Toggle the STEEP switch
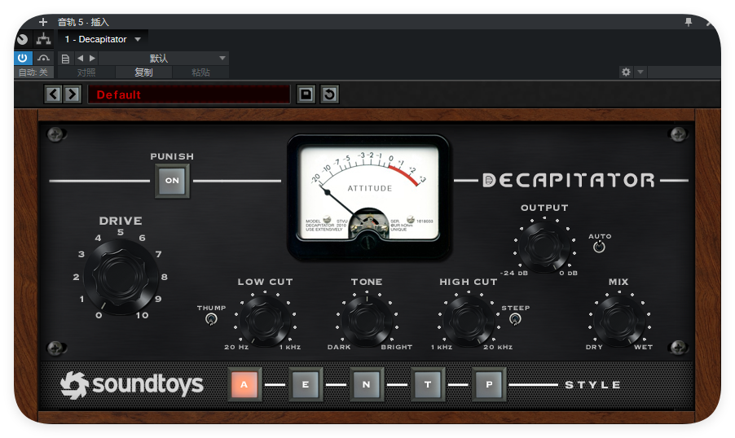 click(515, 319)
